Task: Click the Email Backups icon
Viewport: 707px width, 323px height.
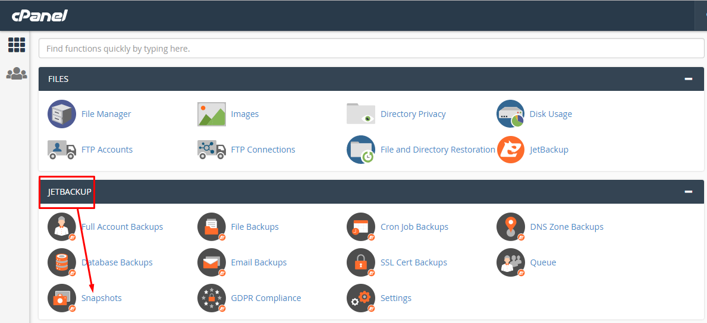Action: (212, 262)
